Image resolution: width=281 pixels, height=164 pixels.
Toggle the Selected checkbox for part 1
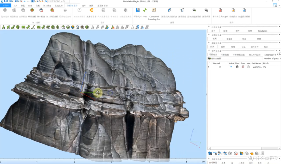(x=220, y=67)
